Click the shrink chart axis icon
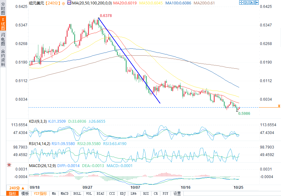The width and height of the screenshot is (281, 196). tap(246, 3)
